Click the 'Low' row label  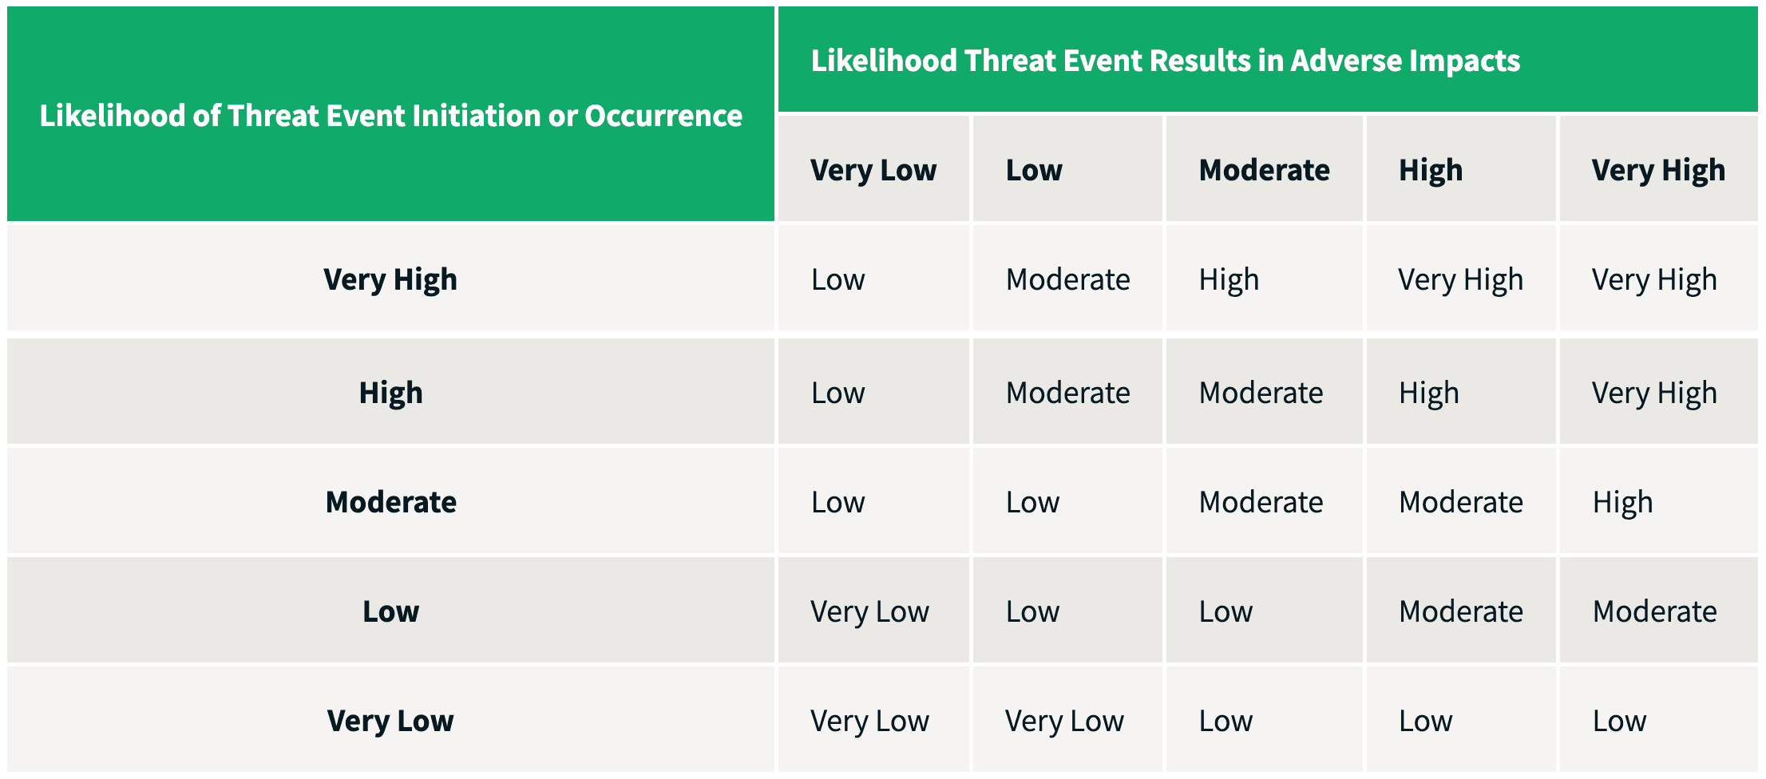(390, 611)
